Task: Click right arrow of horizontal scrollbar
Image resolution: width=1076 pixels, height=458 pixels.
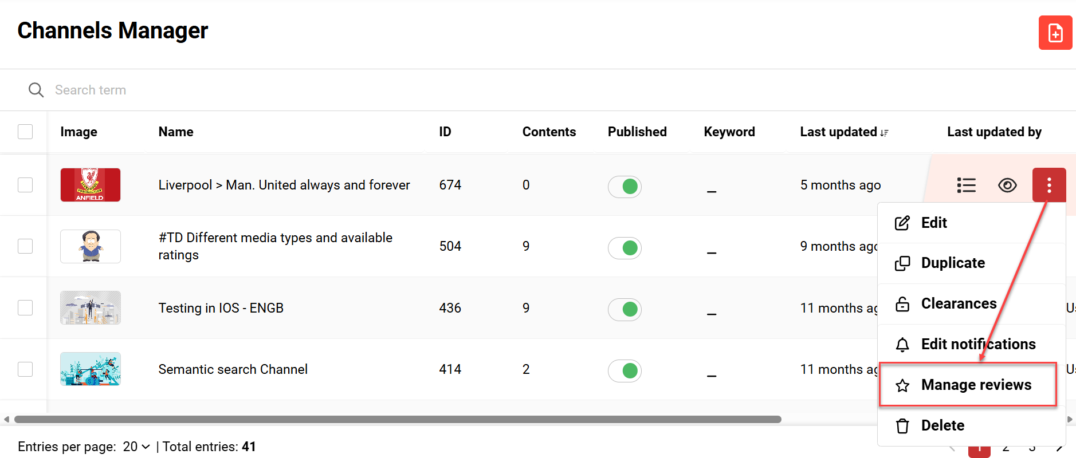Action: [1070, 419]
